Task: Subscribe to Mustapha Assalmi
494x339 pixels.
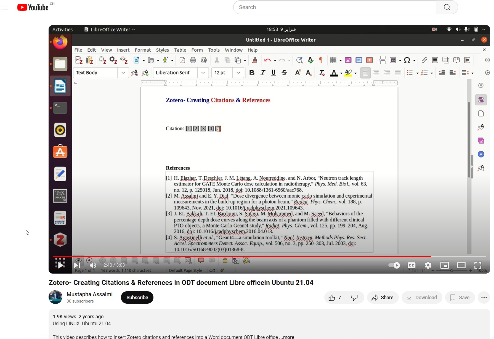Action: point(137,298)
